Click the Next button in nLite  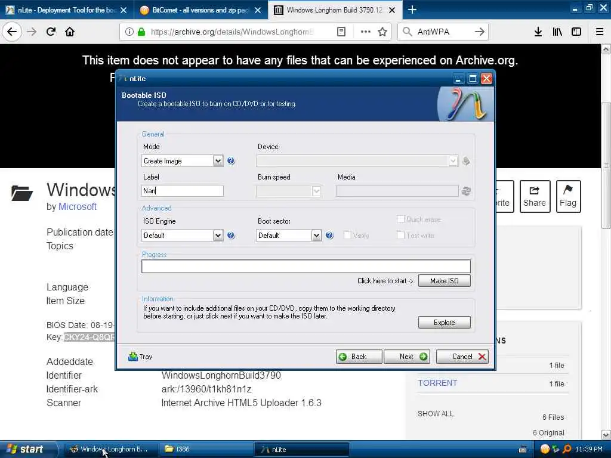click(407, 357)
